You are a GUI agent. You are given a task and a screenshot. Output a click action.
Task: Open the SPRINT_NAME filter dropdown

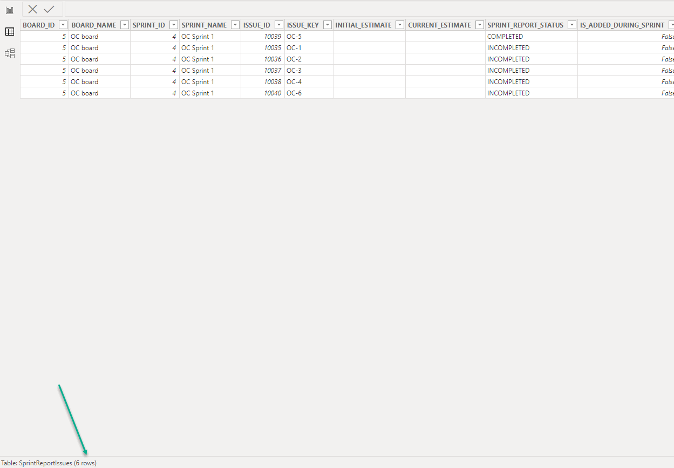(235, 24)
